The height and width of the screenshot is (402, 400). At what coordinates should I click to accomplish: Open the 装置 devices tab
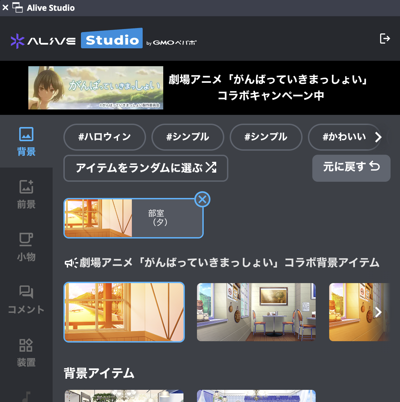(x=26, y=353)
